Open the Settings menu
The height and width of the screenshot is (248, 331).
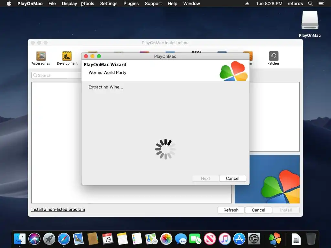[x=109, y=4]
